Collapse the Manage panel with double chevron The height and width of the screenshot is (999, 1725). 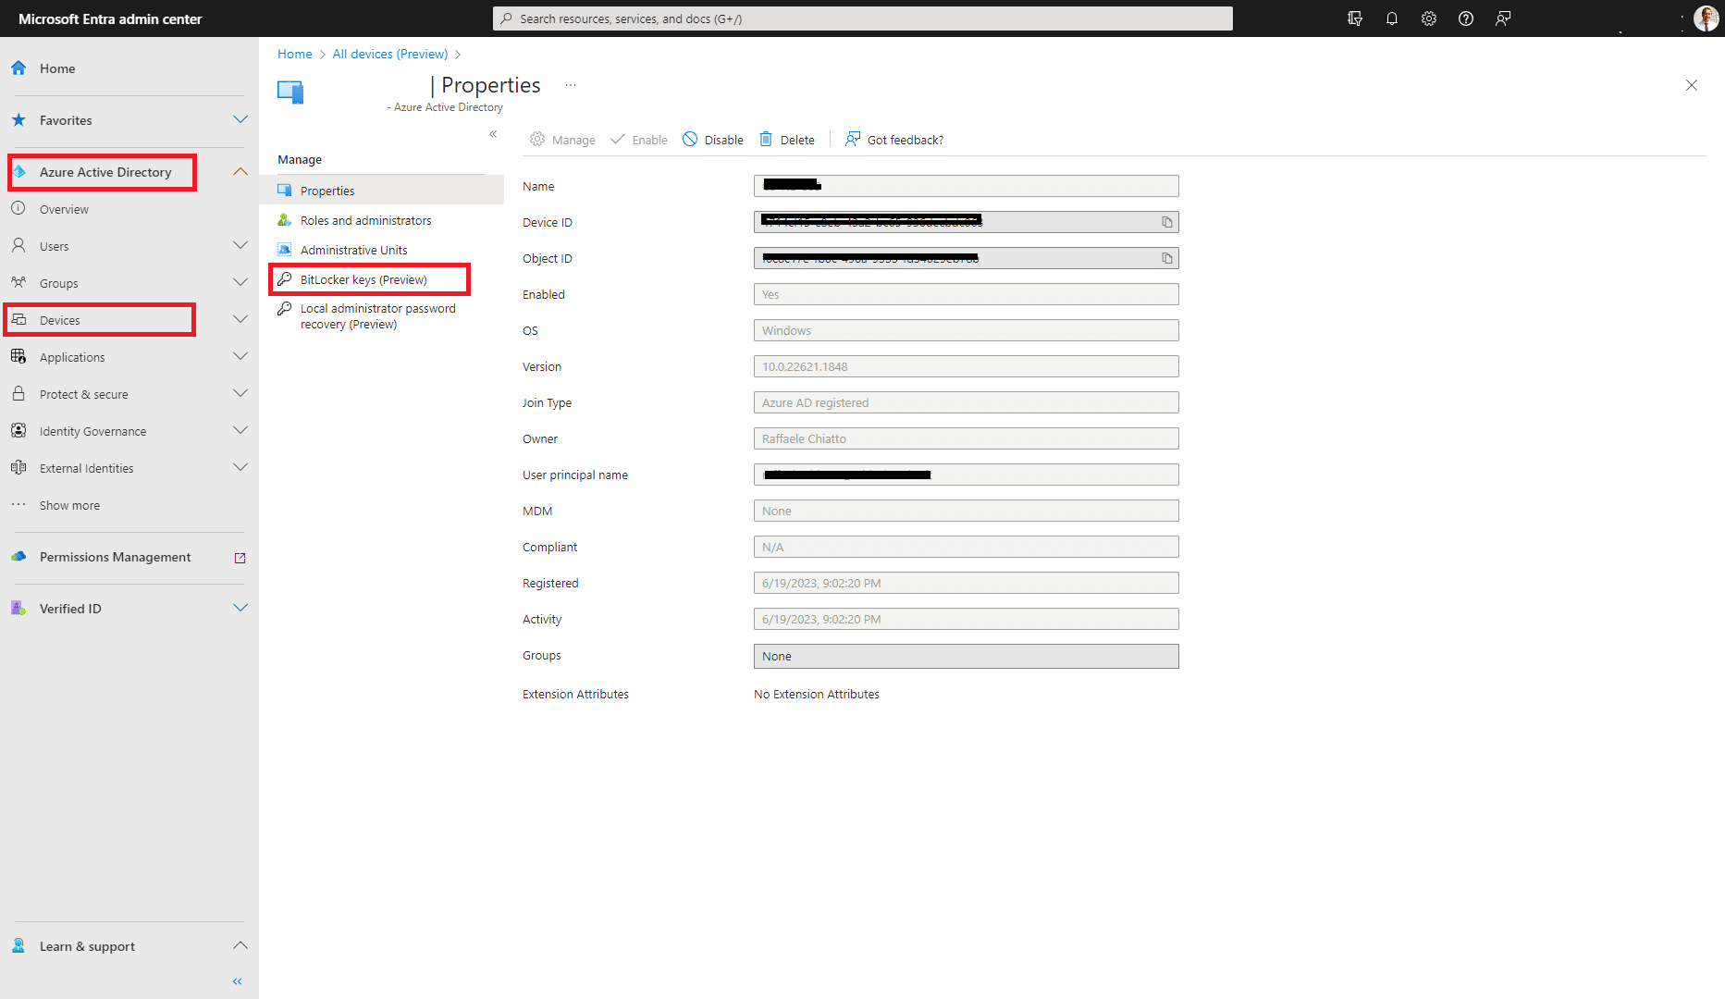coord(493,134)
